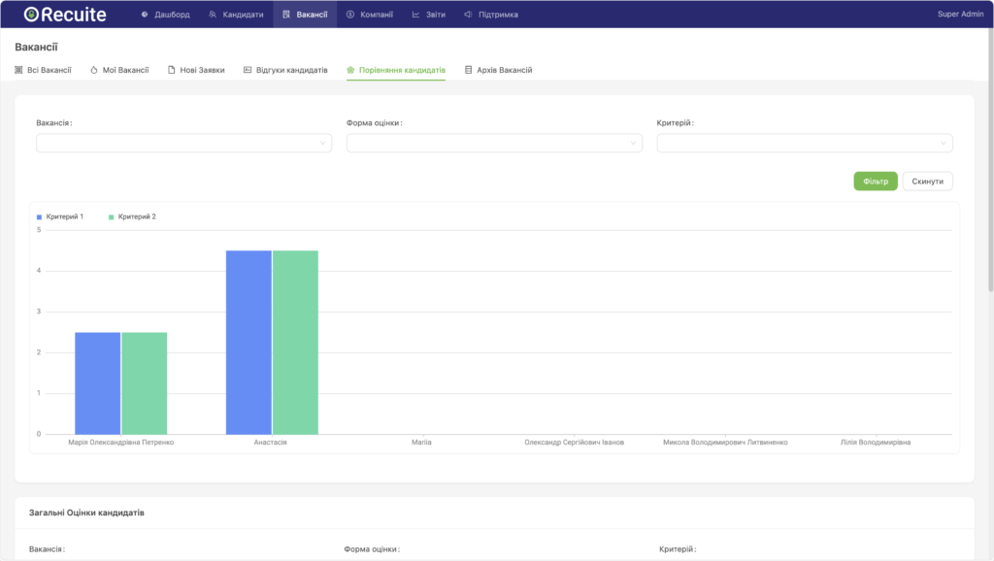Click the Скинути reset button
Screen dimensions: 994x561
928,181
